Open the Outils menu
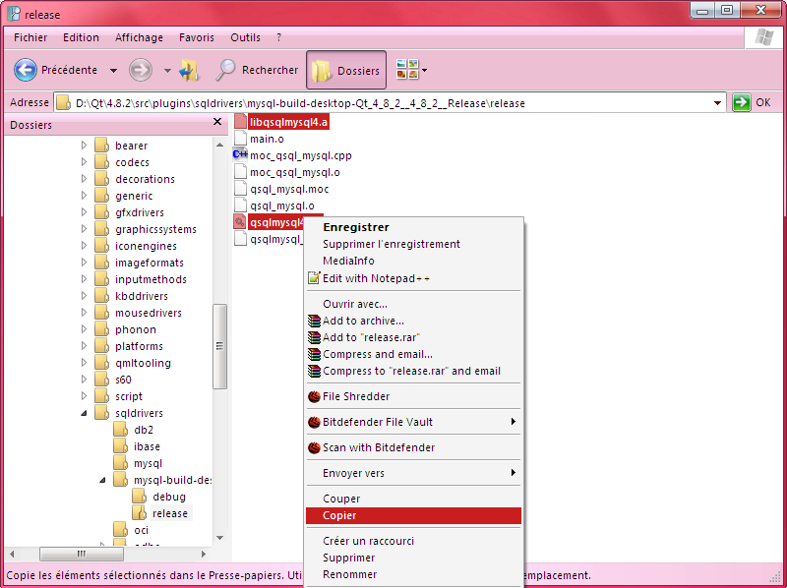Viewport: 787px width, 588px height. tap(245, 37)
